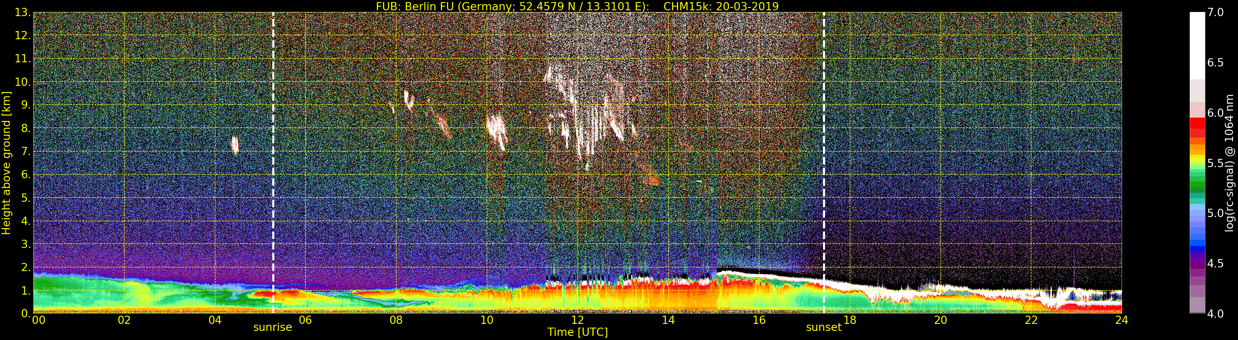The image size is (1238, 340).
Task: Click the height-axis tick label "3."
Action: pyautogui.click(x=26, y=244)
